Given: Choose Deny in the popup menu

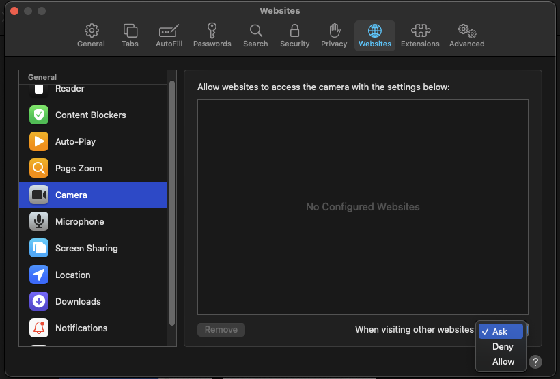Looking at the screenshot, I should 501,346.
